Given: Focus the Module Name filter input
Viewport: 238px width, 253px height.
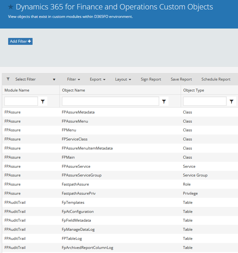Looking at the screenshot, I should pyautogui.click(x=21, y=101).
